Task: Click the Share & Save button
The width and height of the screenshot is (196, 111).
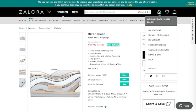Action: [159, 104]
